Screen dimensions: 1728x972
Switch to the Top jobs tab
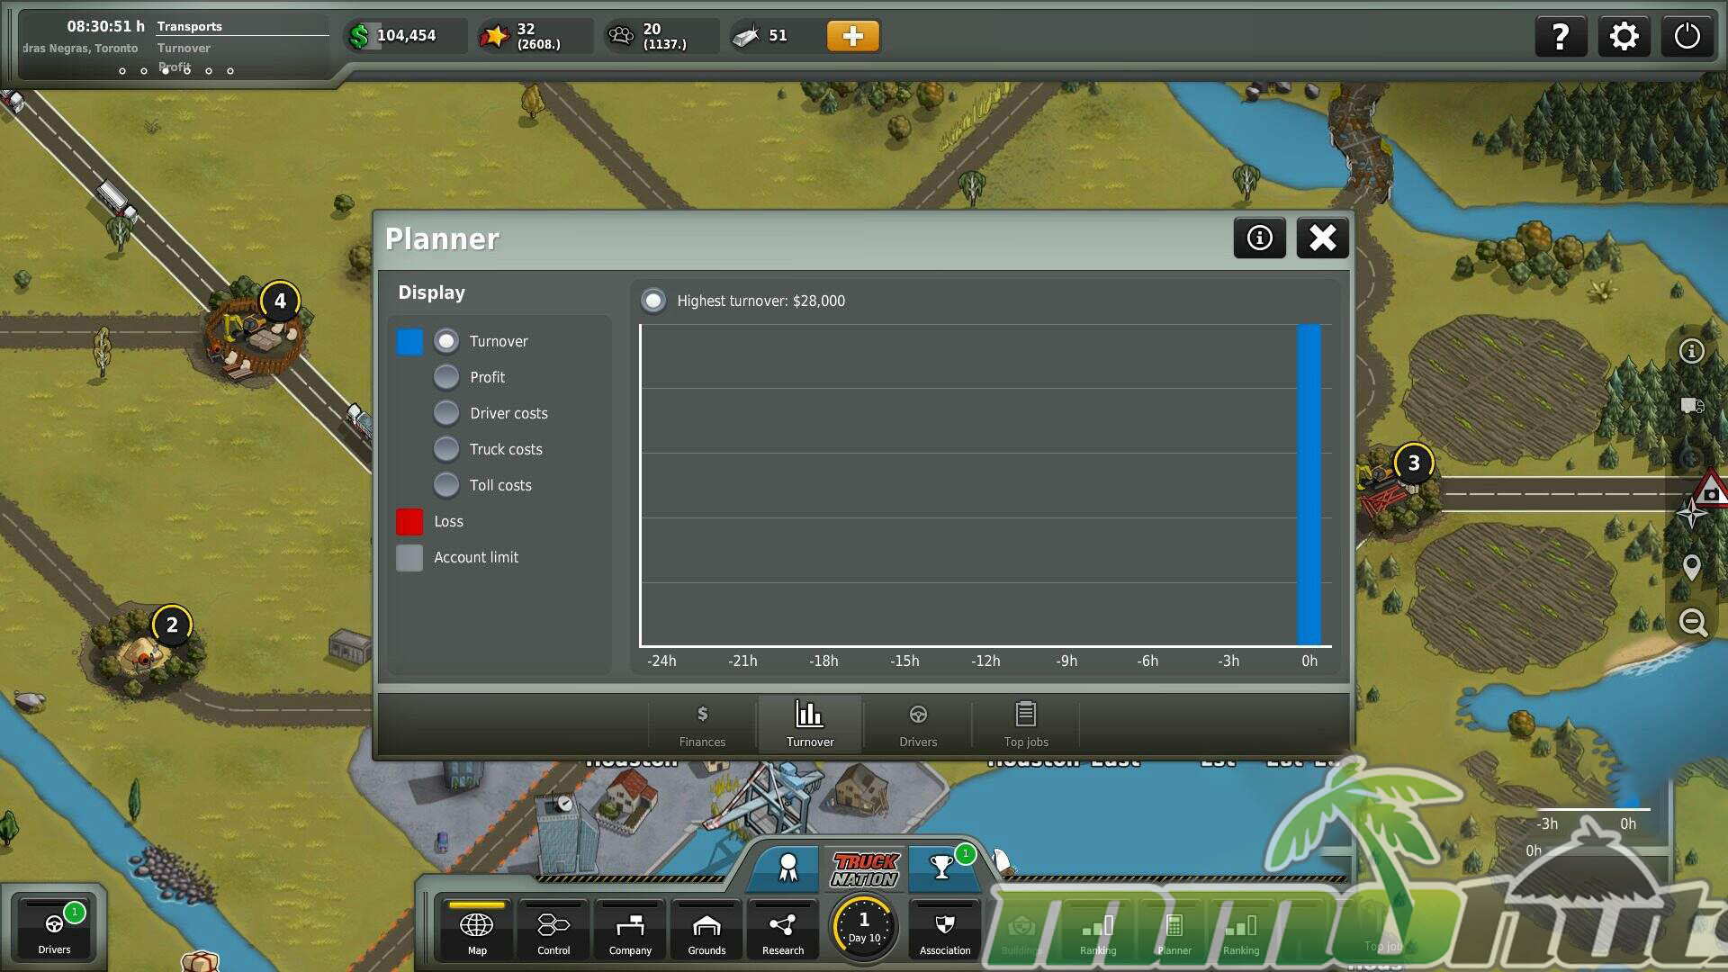pyautogui.click(x=1026, y=724)
